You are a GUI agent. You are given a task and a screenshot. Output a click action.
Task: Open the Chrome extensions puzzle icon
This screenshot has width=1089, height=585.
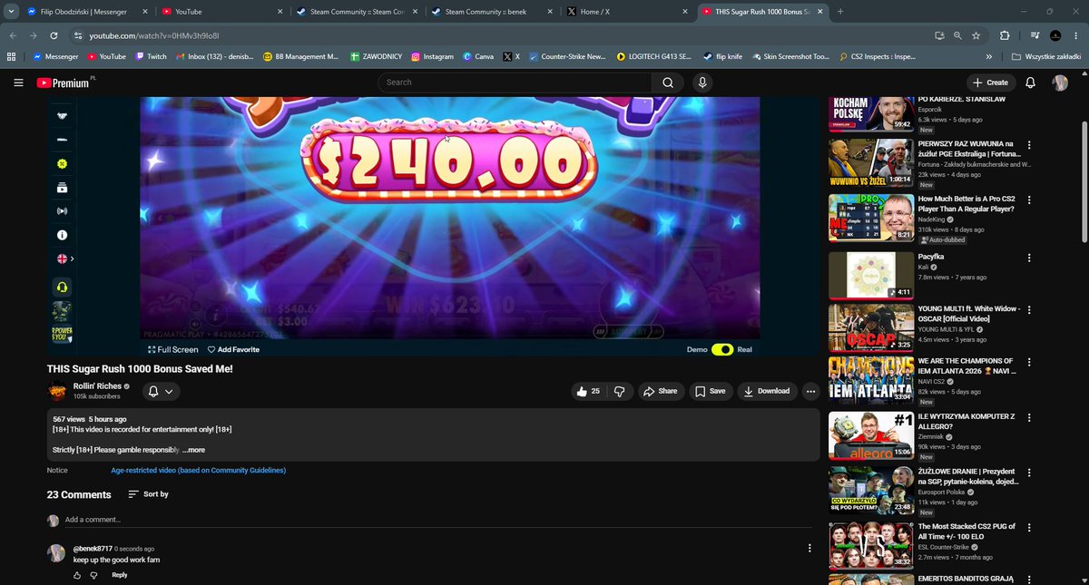pos(1005,35)
